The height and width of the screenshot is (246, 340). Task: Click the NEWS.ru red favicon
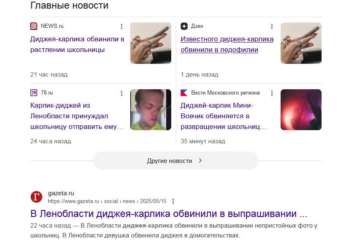click(34, 26)
